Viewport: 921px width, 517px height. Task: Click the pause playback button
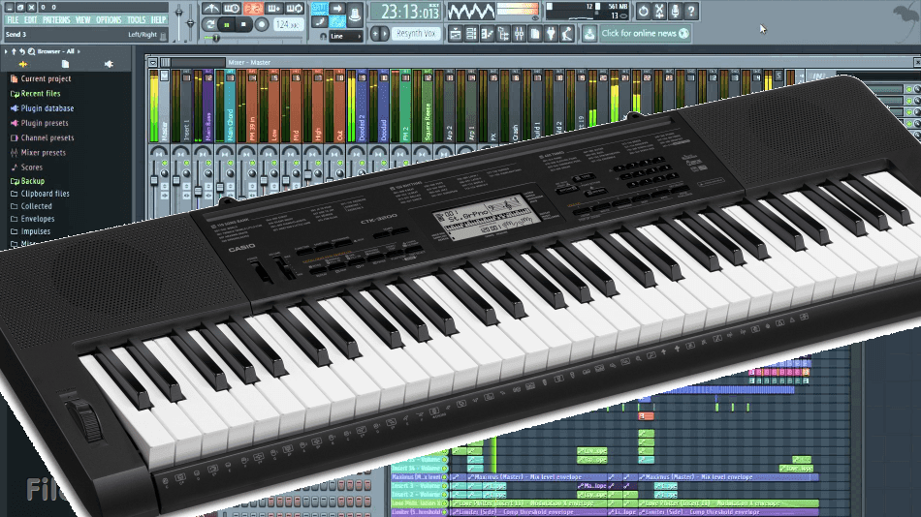click(227, 24)
